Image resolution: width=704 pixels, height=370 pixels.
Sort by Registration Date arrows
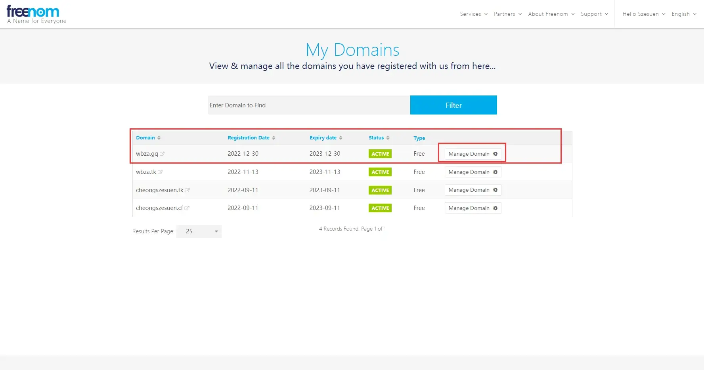(274, 138)
